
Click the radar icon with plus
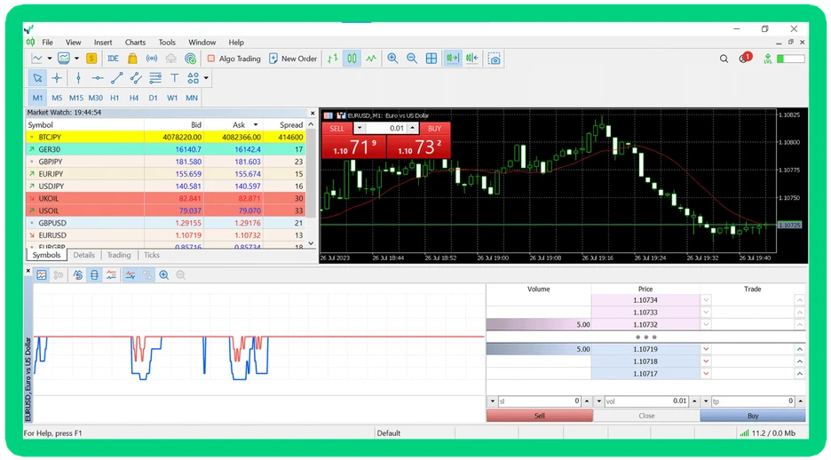[190, 59]
